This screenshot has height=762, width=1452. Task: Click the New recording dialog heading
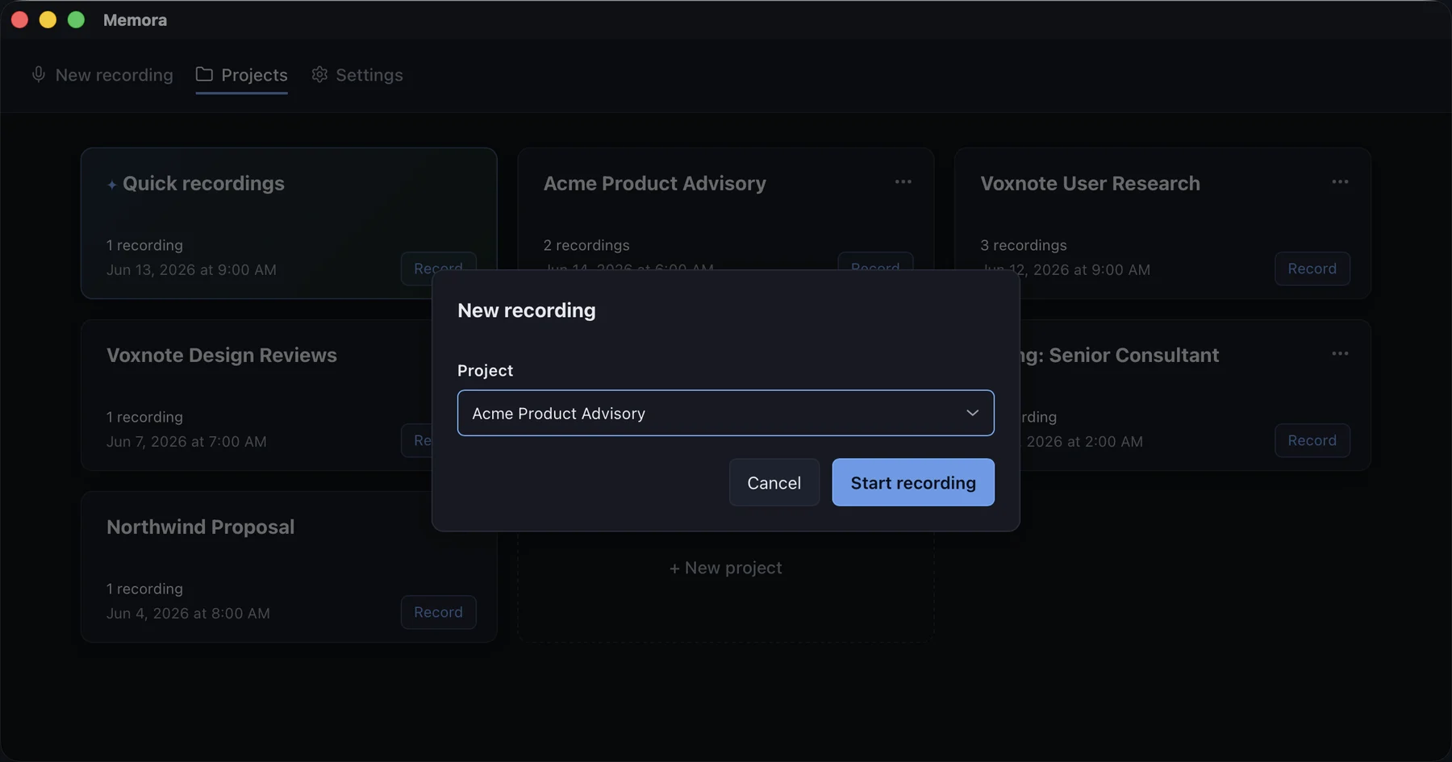pos(526,310)
